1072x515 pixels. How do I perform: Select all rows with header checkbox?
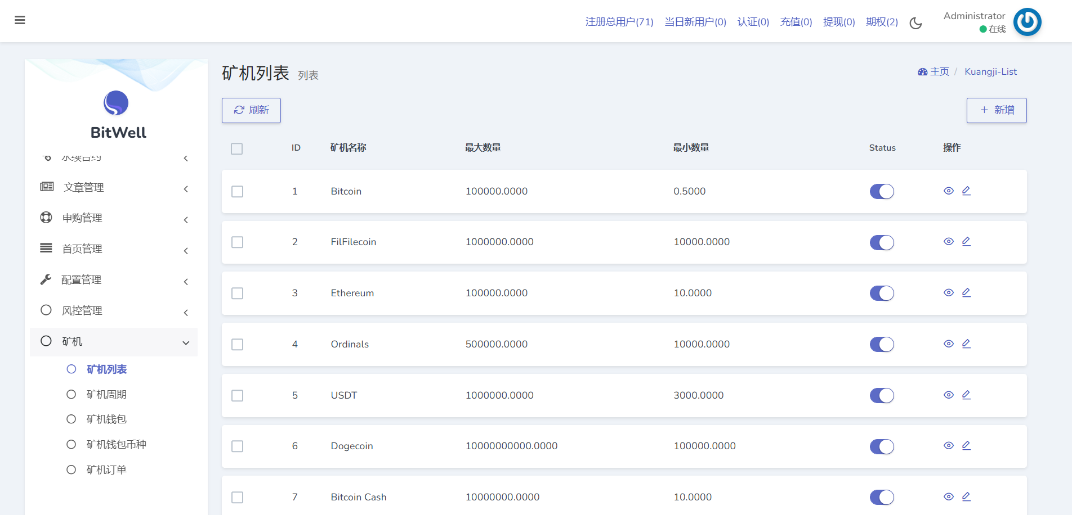(237, 149)
